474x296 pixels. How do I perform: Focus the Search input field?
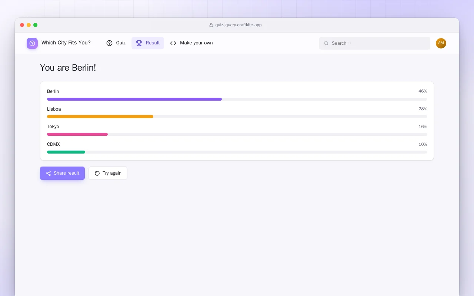[375, 43]
